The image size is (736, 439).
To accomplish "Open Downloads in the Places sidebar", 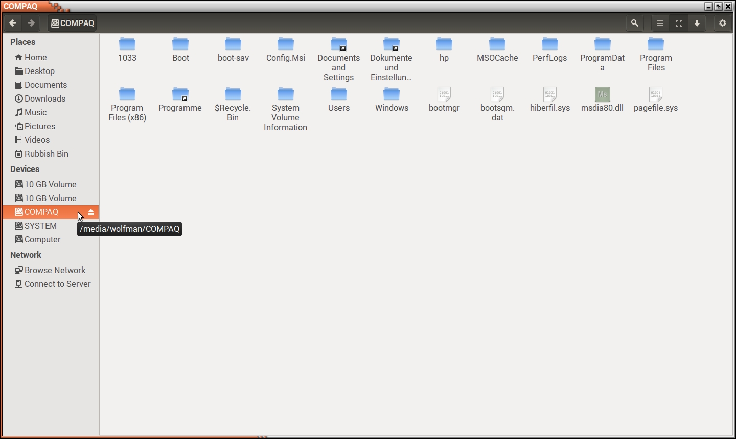I will pyautogui.click(x=44, y=99).
